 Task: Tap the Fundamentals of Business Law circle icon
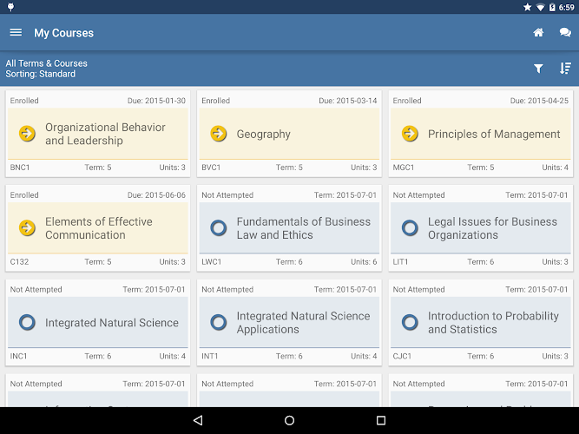[x=219, y=228]
